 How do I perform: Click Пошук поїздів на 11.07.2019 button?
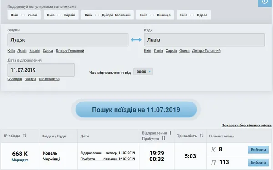tap(136, 110)
